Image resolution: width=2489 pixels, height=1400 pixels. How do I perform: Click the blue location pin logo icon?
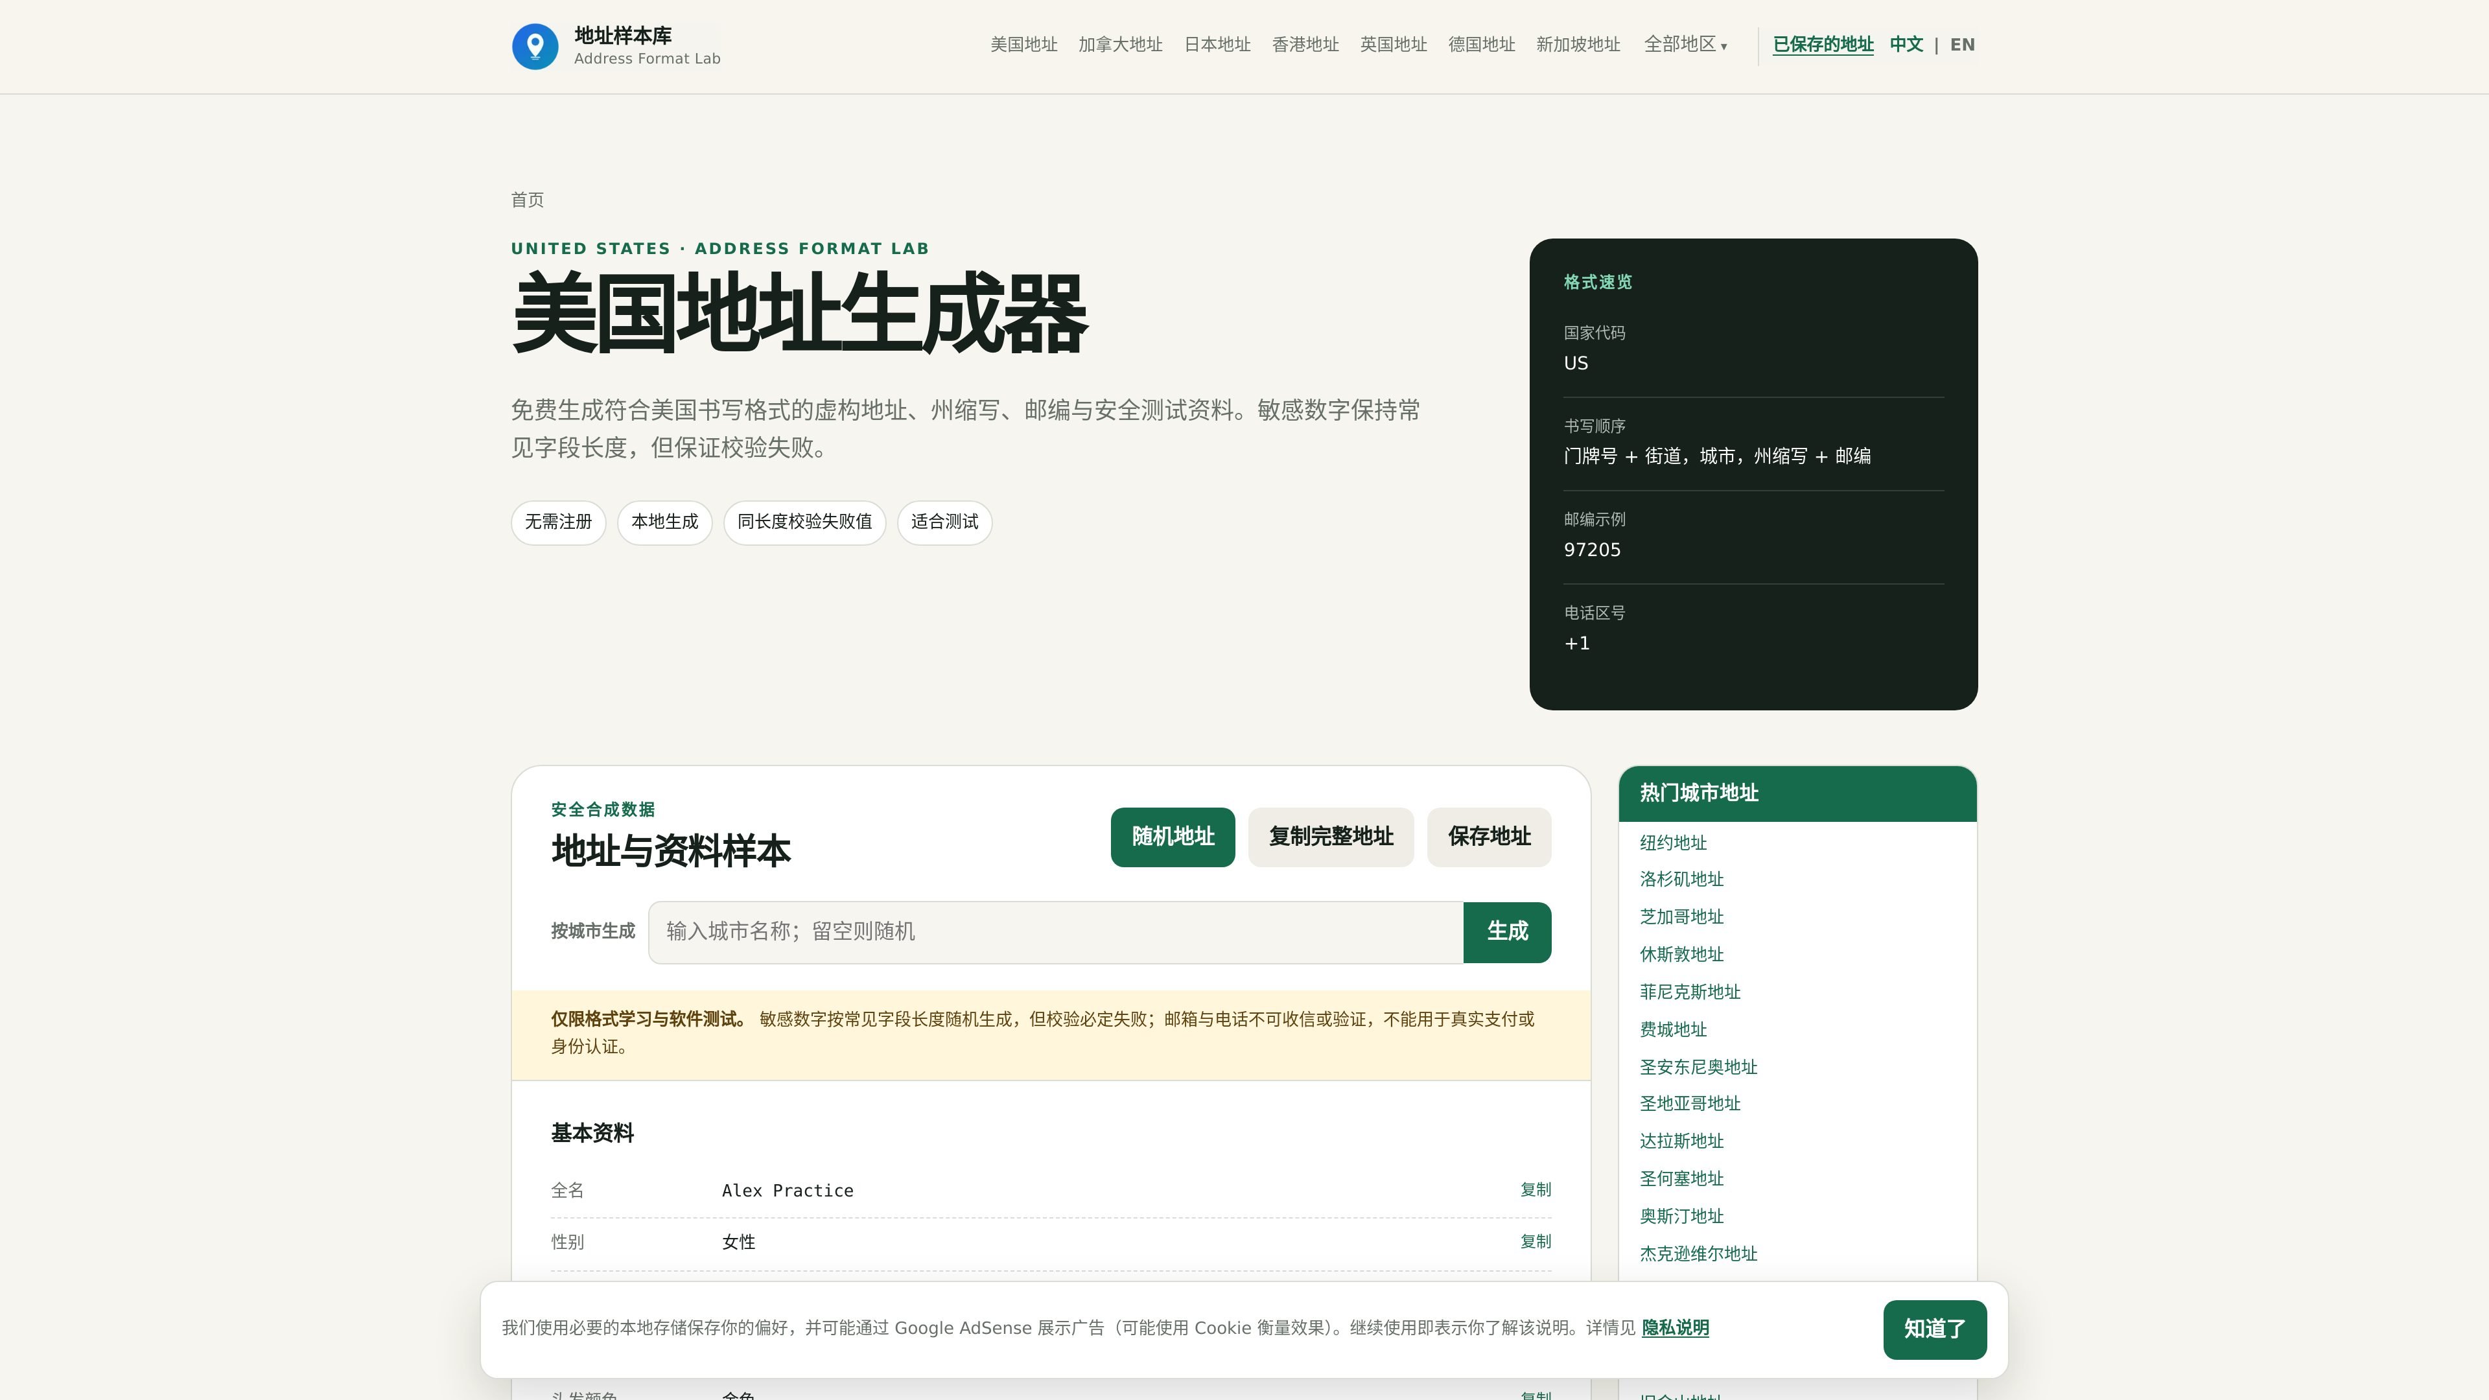[x=534, y=47]
